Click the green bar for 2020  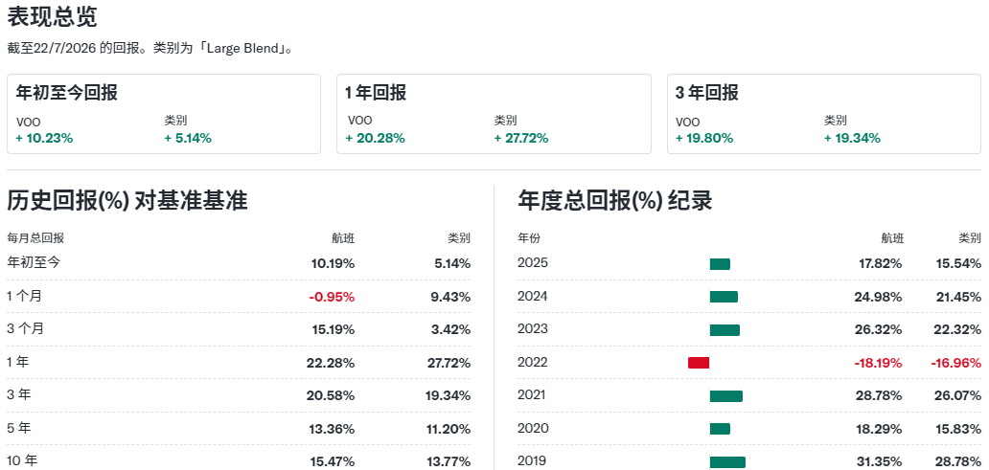(720, 429)
